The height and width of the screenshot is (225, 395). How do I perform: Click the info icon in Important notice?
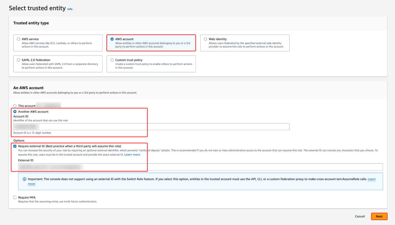25,179
